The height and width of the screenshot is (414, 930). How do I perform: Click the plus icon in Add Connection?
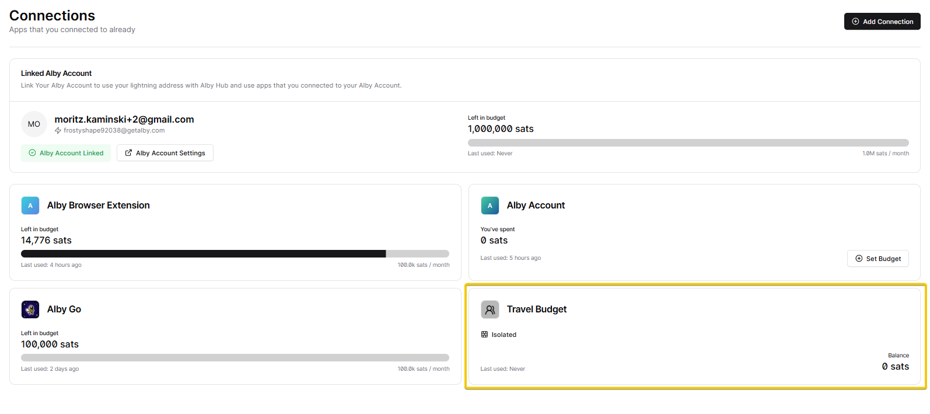pyautogui.click(x=855, y=22)
